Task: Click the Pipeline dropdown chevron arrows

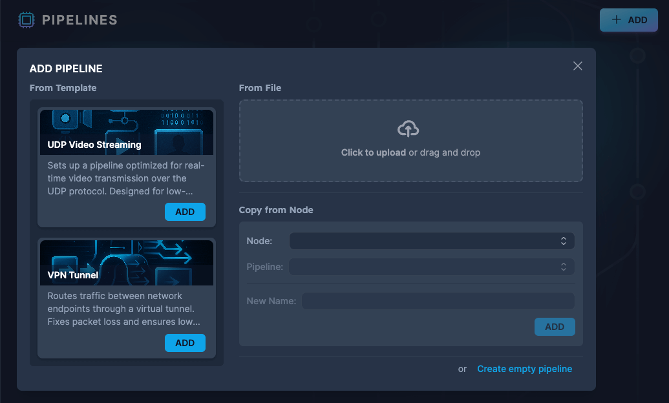Action: pyautogui.click(x=564, y=267)
